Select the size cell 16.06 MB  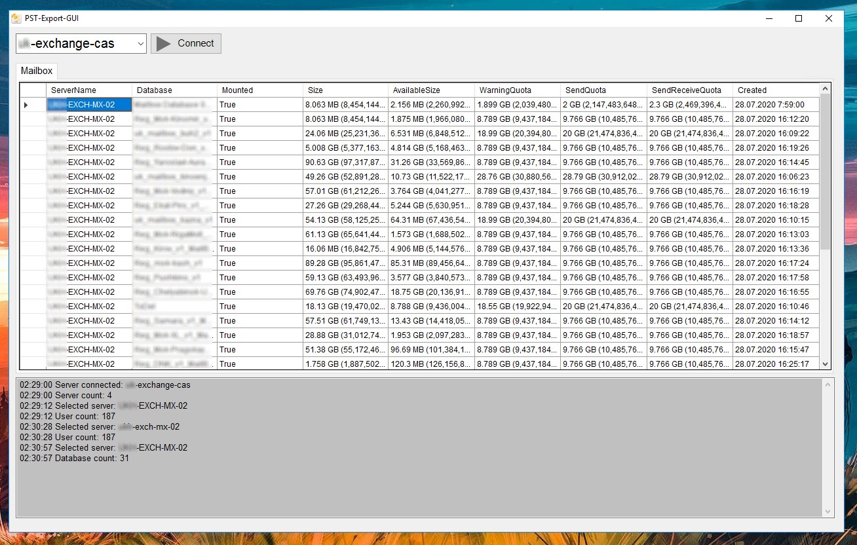346,249
